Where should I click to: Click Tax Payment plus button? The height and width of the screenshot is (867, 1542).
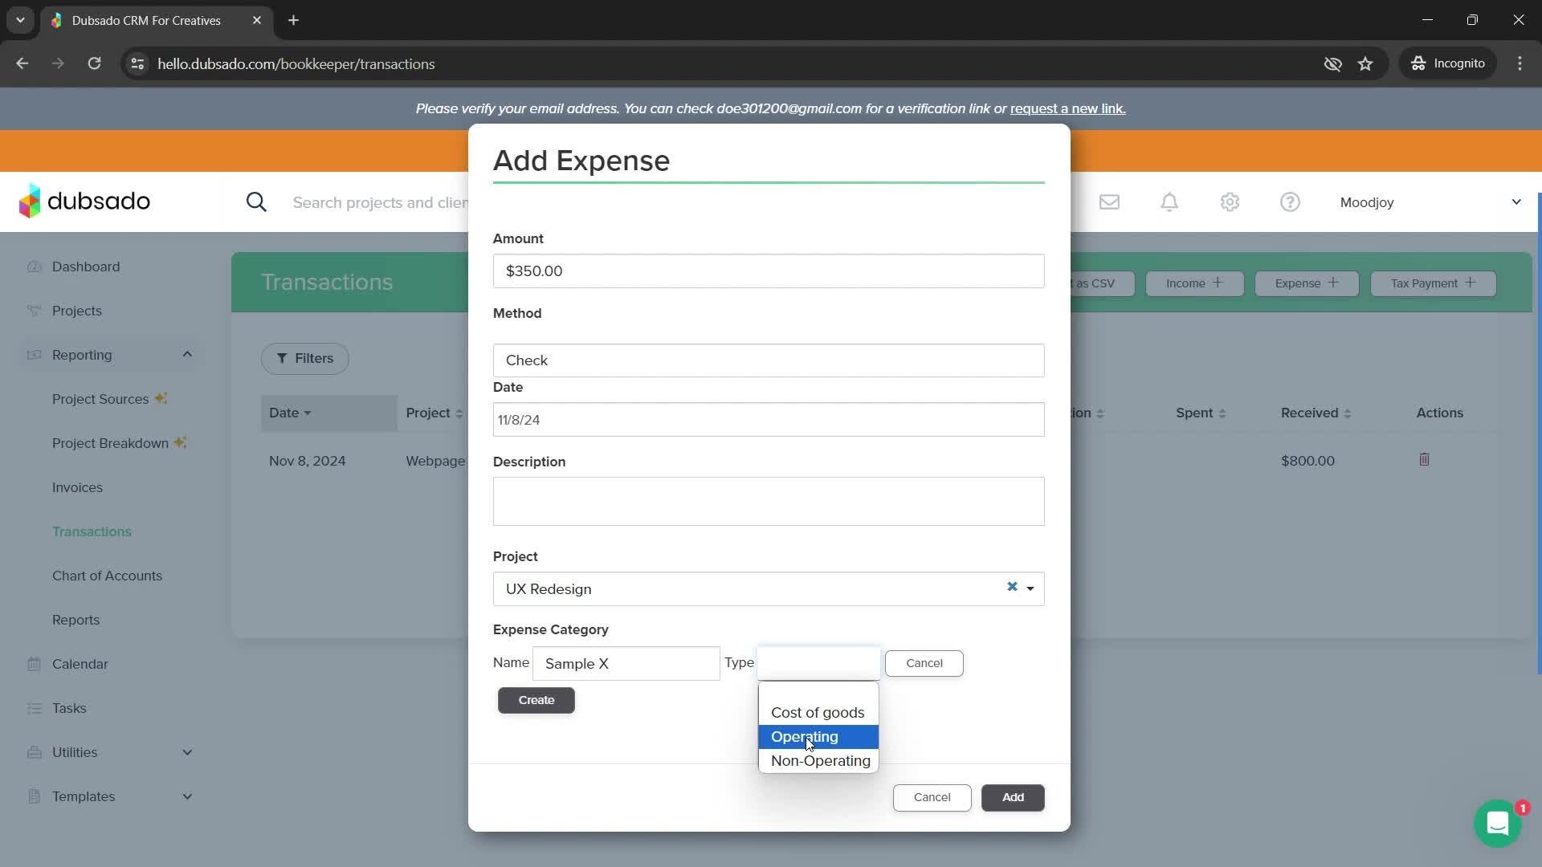point(1433,283)
